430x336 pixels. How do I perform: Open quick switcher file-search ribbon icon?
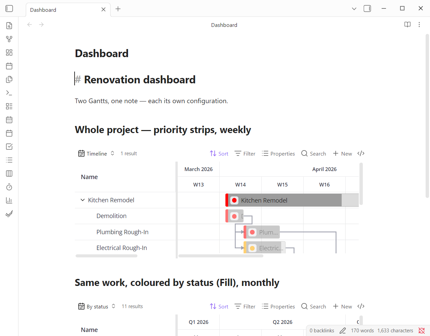(x=9, y=26)
